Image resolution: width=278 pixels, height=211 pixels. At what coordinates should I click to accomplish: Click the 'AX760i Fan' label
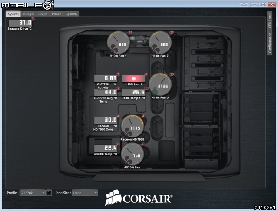[x=132, y=167]
